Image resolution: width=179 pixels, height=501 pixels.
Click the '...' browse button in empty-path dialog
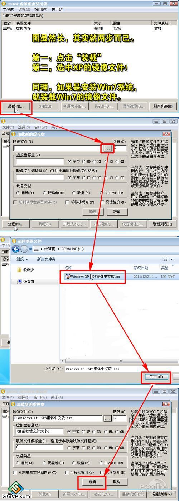tap(107, 148)
